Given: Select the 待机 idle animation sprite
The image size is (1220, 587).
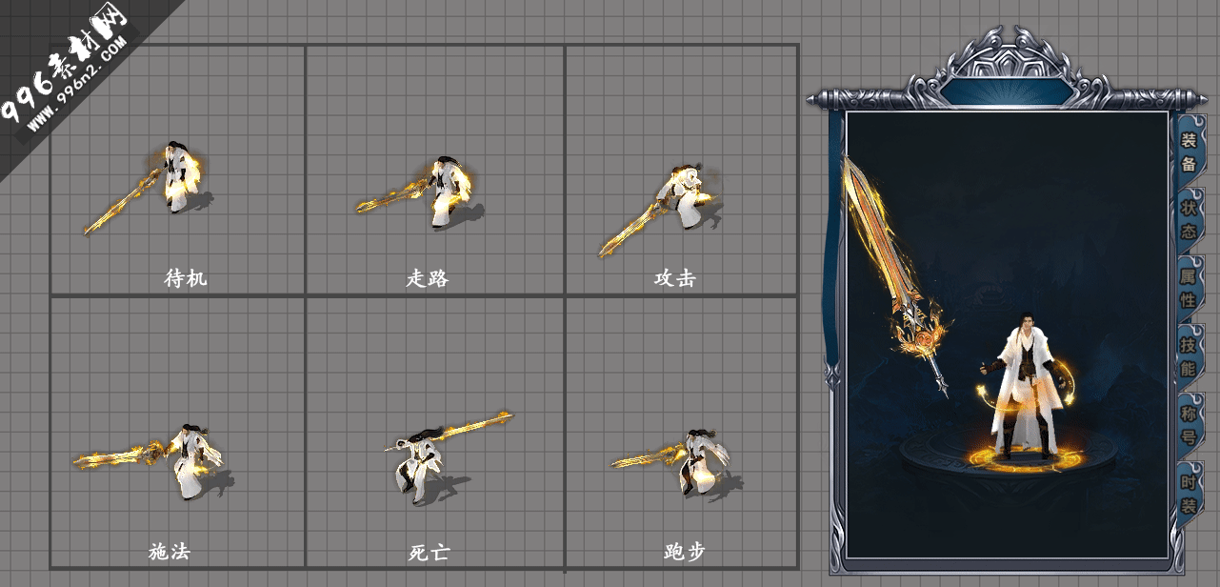Looking at the screenshot, I should [x=148, y=186].
